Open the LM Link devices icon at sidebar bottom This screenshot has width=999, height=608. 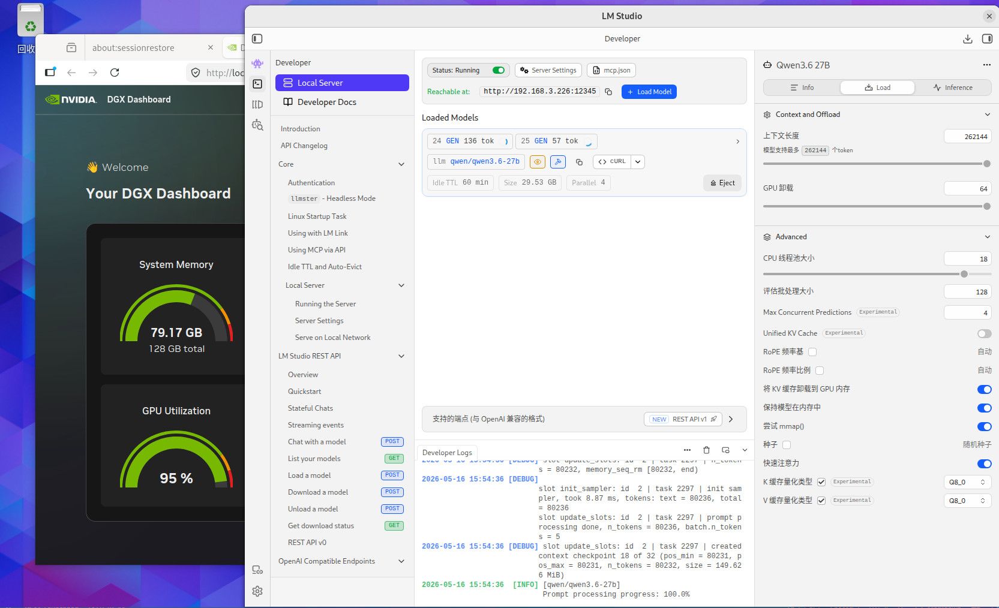(x=257, y=570)
